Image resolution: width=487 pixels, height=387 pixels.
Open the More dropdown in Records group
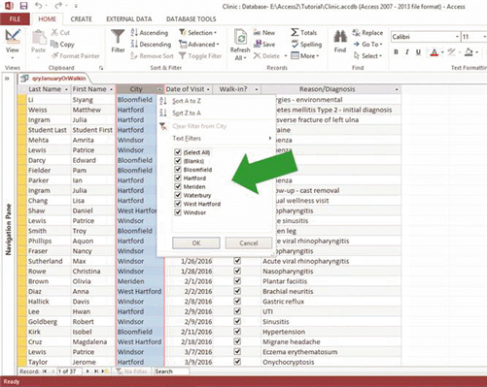pos(305,56)
